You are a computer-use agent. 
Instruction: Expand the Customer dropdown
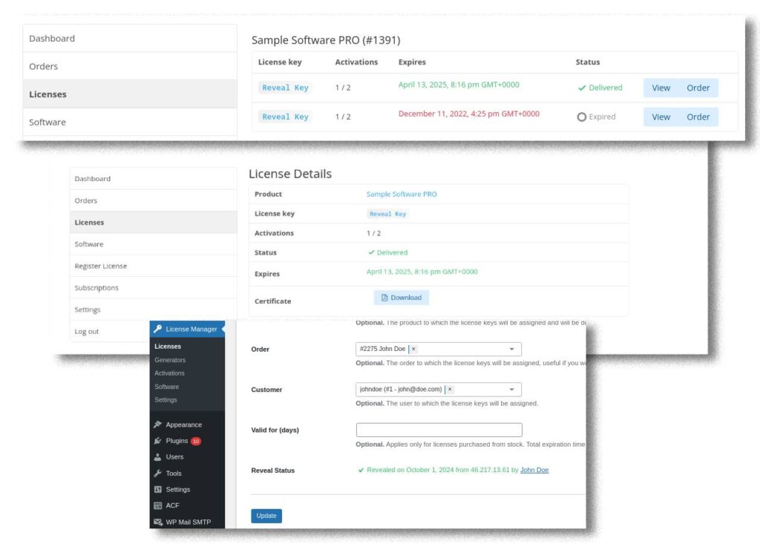pyautogui.click(x=512, y=389)
